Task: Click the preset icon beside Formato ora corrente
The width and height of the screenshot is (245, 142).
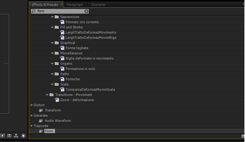Action: point(62,22)
